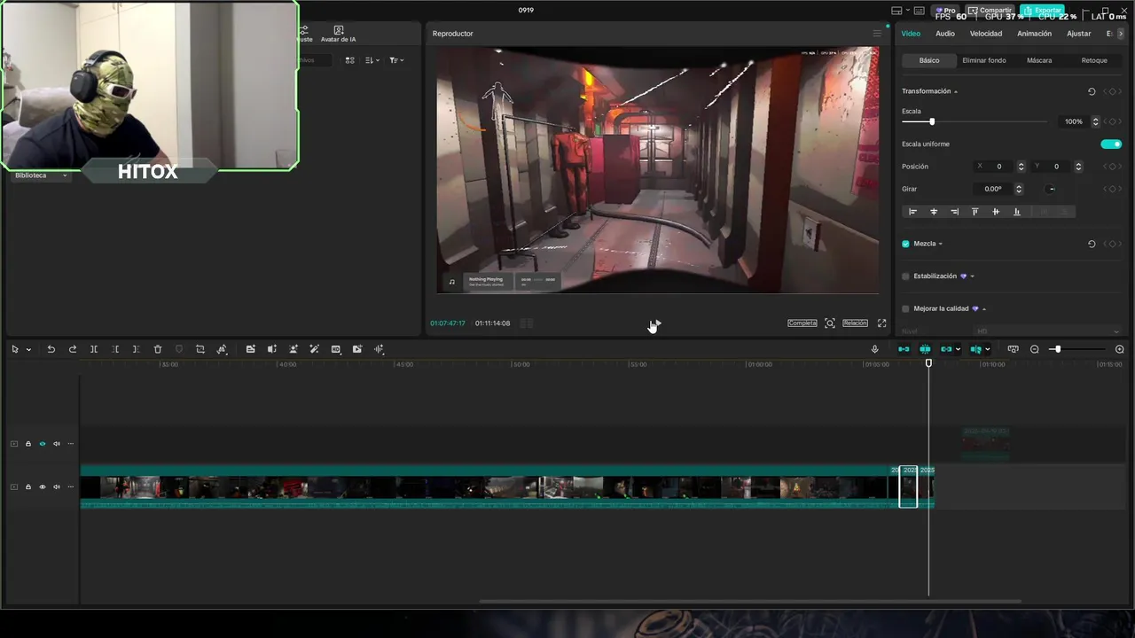Click the preview zoom focus icon
Screen dimensions: 1135x638
830,323
